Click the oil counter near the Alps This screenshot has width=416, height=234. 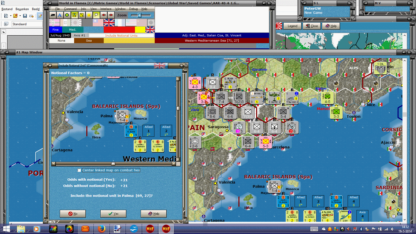(x=381, y=68)
